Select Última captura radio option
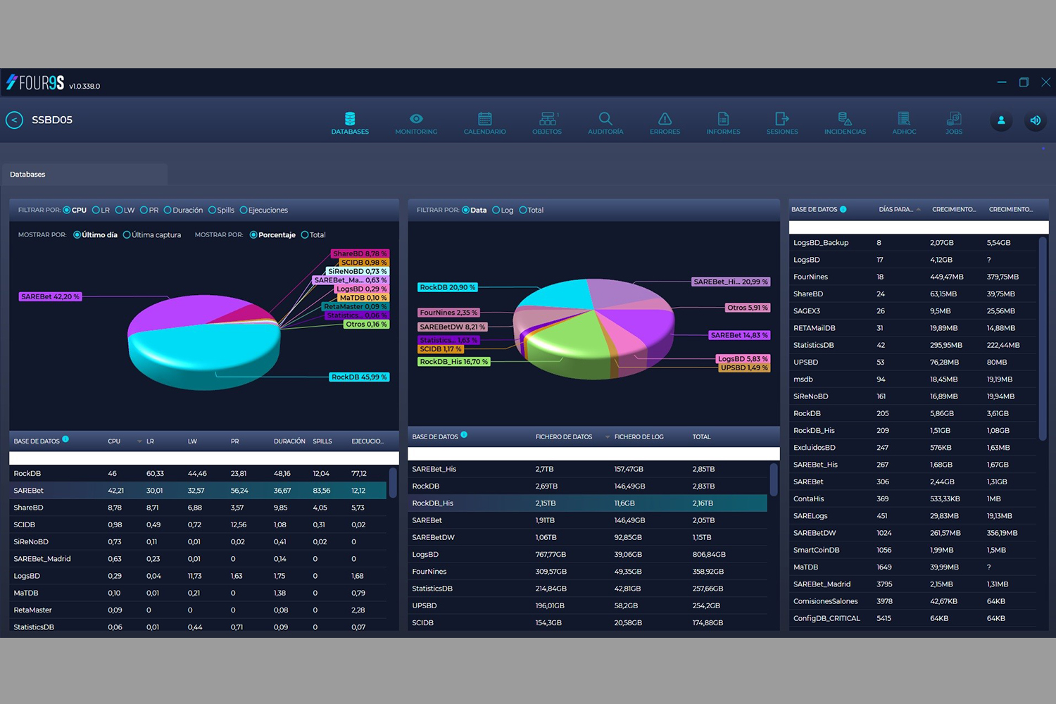The image size is (1056, 704). (x=127, y=235)
